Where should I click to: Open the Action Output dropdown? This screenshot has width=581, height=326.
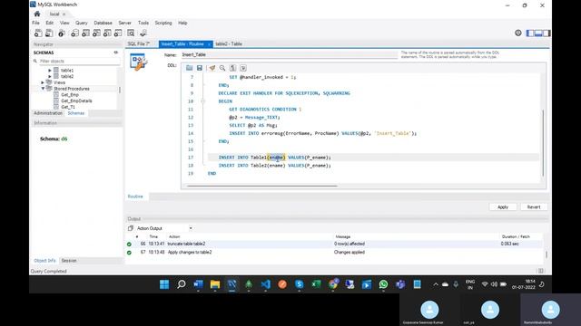click(x=191, y=228)
